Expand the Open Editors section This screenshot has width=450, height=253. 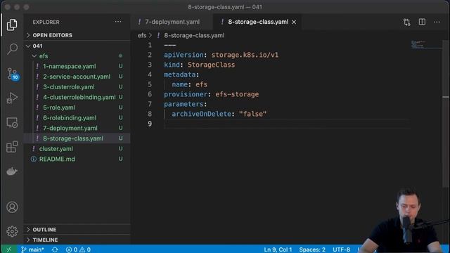[52, 35]
